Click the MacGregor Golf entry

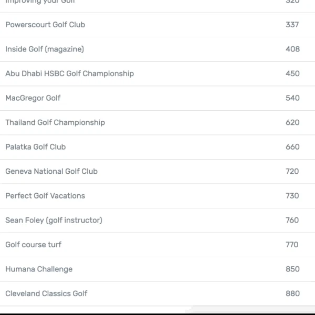click(33, 98)
